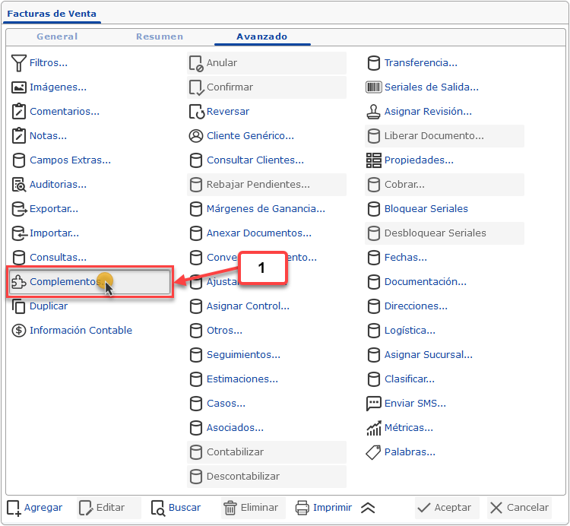Open Márgenes de Ganancia option
Viewport: 570px width, 526px height.
(266, 209)
